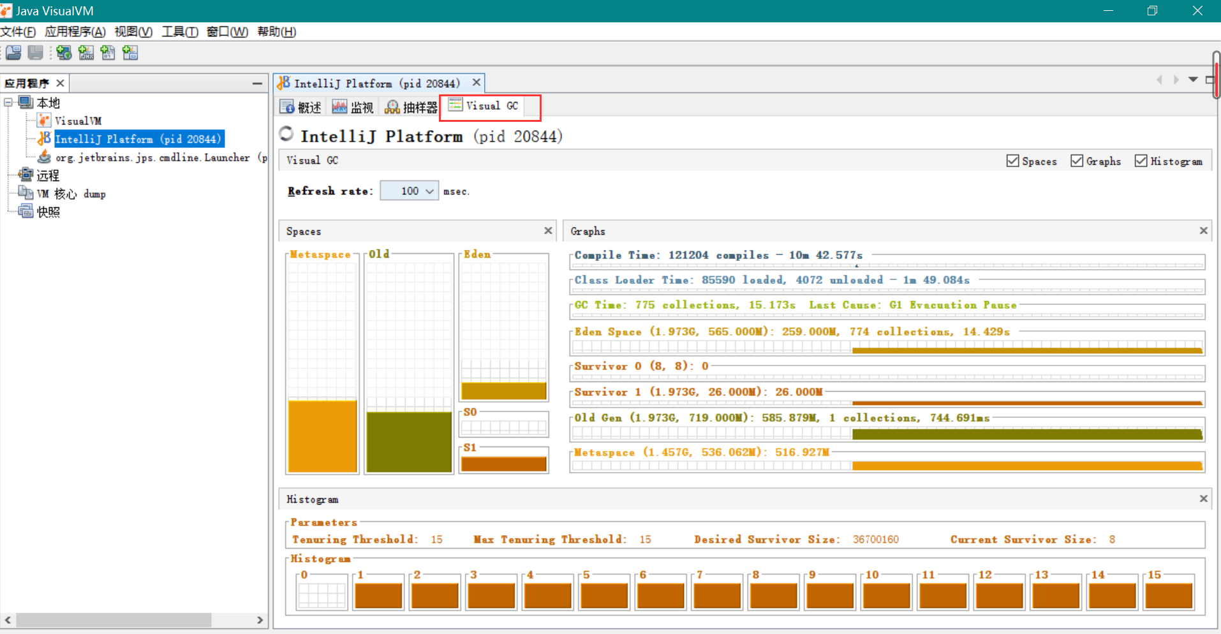Open the 应用程序(A) menu
The width and height of the screenshot is (1221, 634).
coord(75,32)
